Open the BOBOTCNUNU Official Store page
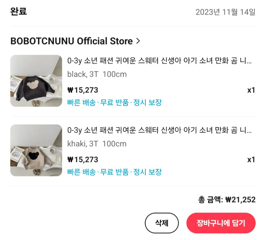 click(x=71, y=41)
